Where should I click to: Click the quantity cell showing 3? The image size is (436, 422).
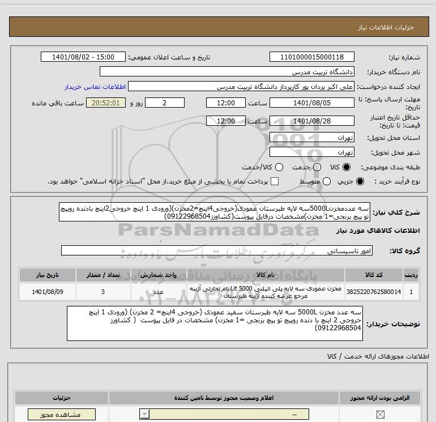point(103,292)
